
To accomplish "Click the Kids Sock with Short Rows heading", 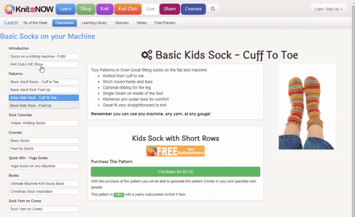I will click(x=176, y=138).
